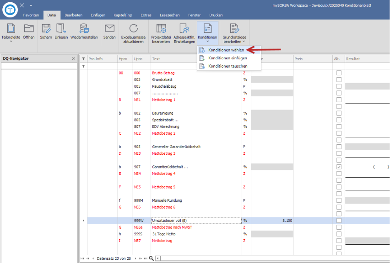Click the DQ-Navigator search input field

39,66
